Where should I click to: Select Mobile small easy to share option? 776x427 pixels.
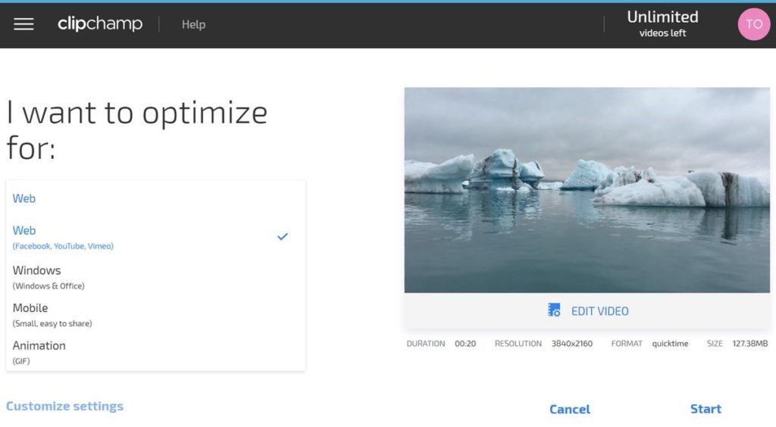pos(52,315)
